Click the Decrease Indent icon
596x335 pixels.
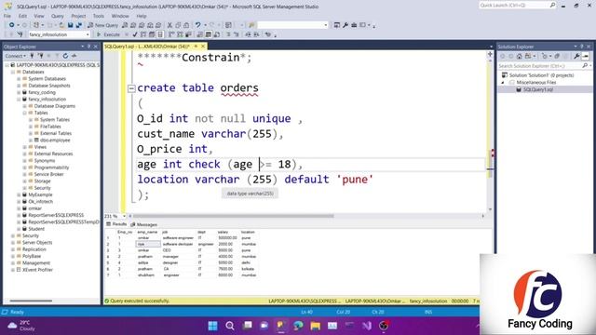pos(248,34)
